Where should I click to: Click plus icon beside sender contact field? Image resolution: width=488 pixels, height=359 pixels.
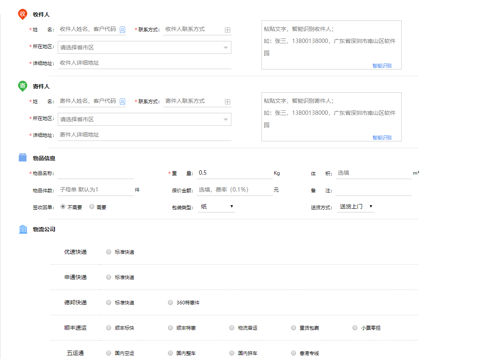(227, 102)
